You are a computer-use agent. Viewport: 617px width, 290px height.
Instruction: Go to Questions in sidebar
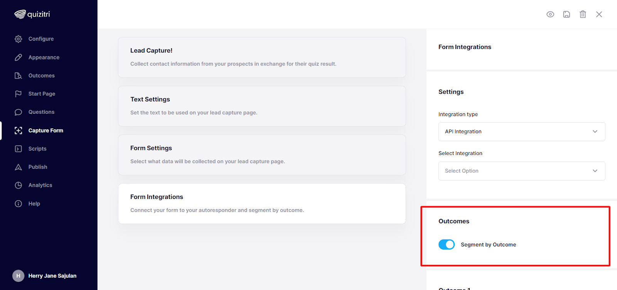point(41,112)
